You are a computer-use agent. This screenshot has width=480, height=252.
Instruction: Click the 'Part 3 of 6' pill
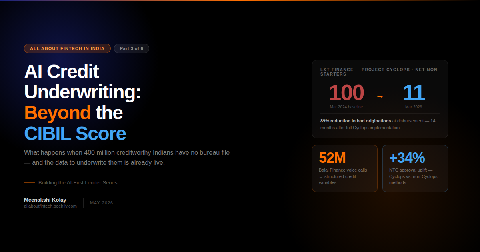click(x=132, y=48)
